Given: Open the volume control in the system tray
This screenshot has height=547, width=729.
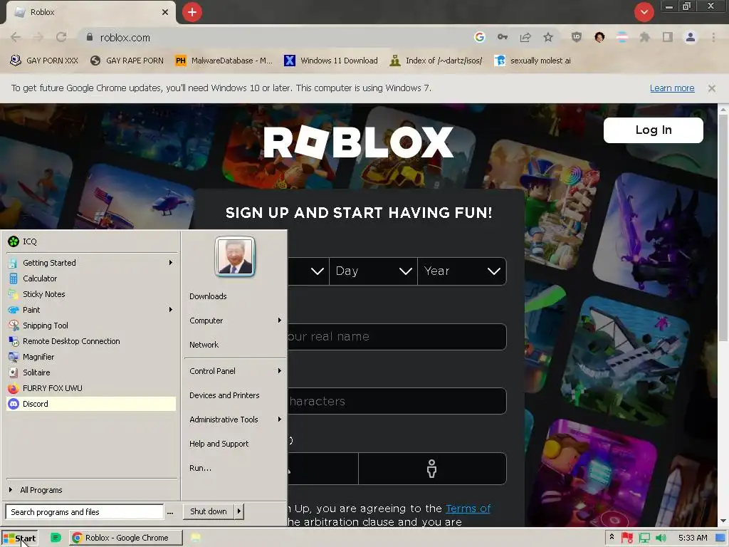Looking at the screenshot, I should point(661,538).
